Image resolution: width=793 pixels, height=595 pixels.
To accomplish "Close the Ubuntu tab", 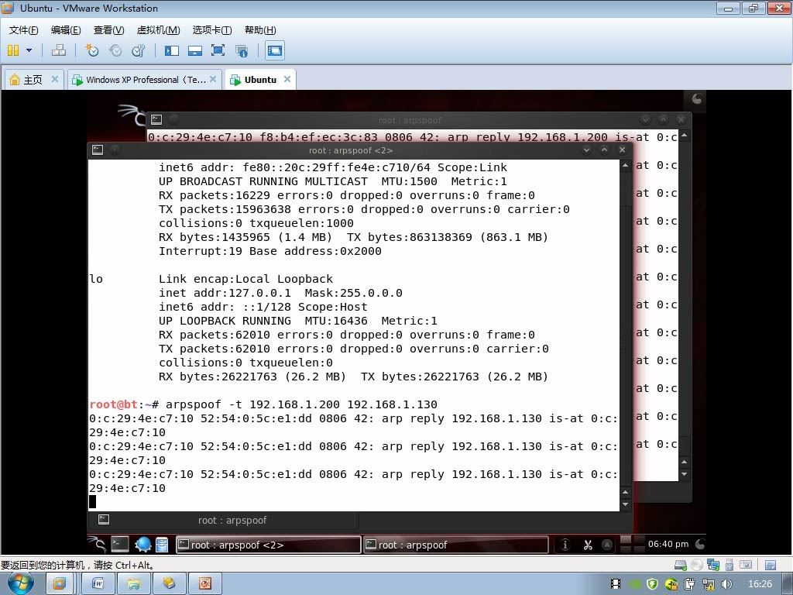I will [x=287, y=79].
